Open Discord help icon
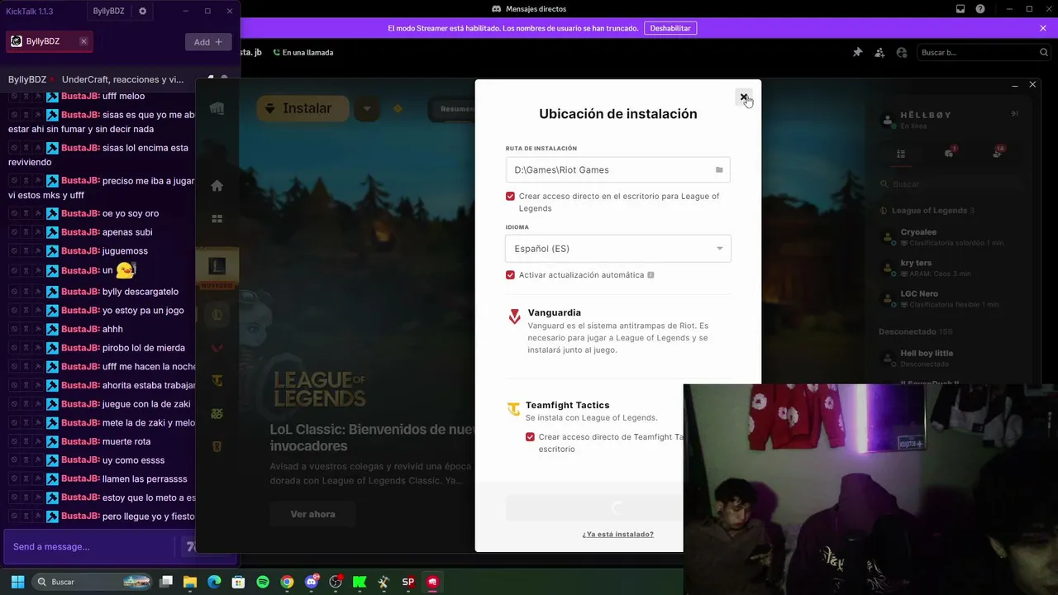1058x595 pixels. (980, 9)
